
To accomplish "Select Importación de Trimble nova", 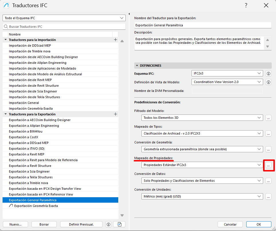I will [60, 51].
